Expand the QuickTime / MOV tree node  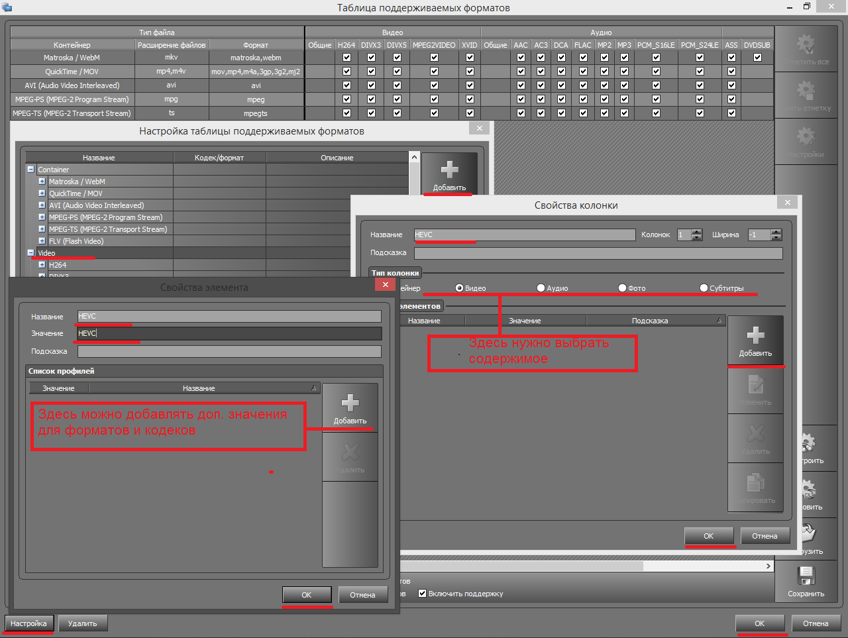click(x=42, y=193)
